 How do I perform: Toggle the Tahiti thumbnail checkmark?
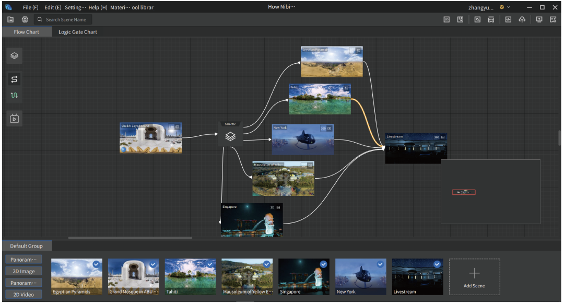click(x=210, y=264)
